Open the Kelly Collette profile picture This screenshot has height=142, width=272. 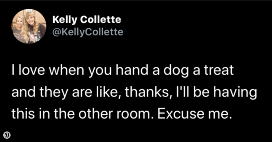29,26
